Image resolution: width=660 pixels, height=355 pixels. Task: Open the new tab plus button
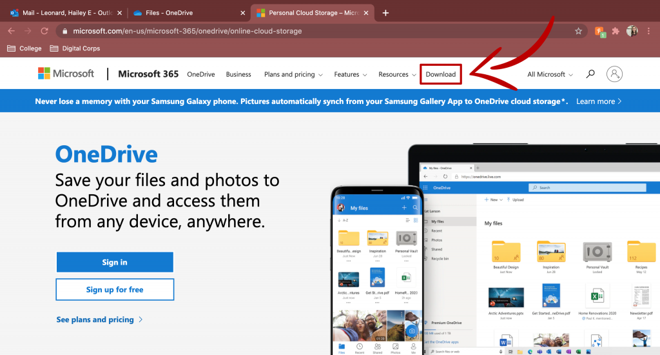[x=385, y=13]
